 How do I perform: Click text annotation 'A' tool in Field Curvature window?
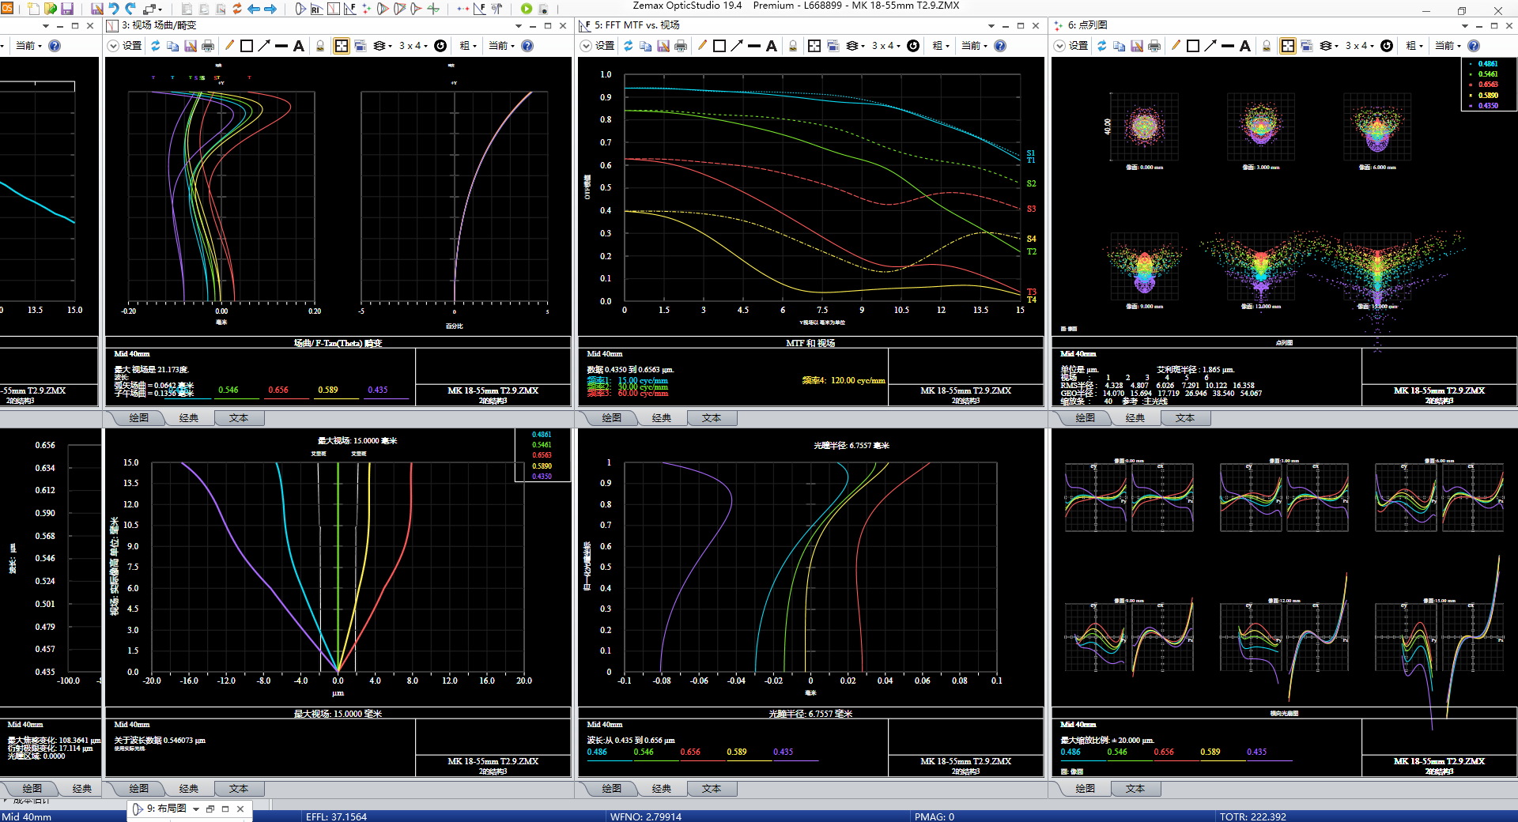pos(299,46)
